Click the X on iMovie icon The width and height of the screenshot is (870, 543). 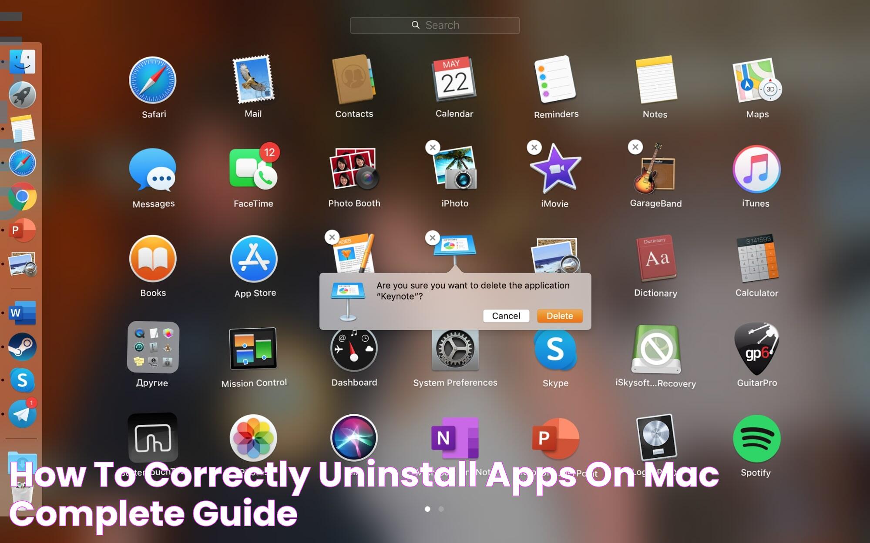click(x=533, y=147)
